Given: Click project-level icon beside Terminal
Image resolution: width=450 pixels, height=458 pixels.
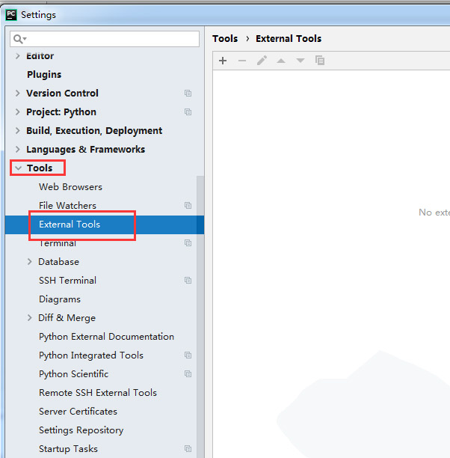Looking at the screenshot, I should 188,242.
